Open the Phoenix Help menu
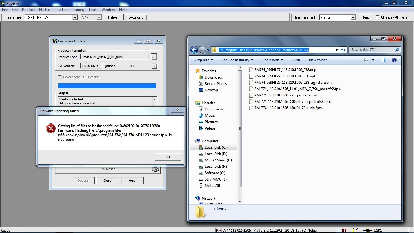The image size is (414, 233). [x=123, y=10]
